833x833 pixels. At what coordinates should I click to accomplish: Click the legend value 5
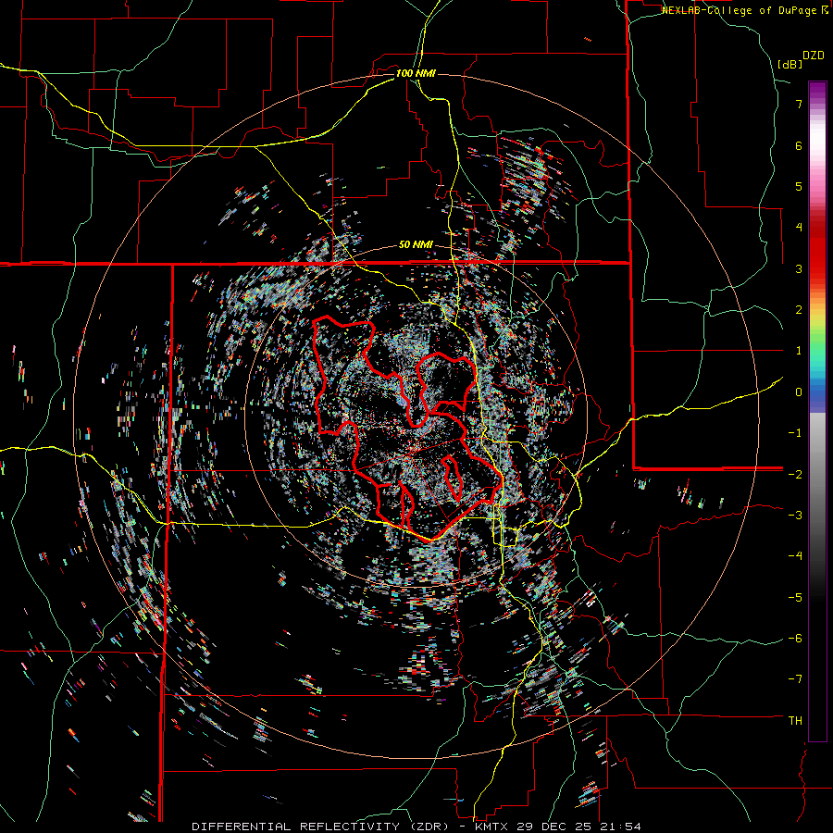click(799, 186)
